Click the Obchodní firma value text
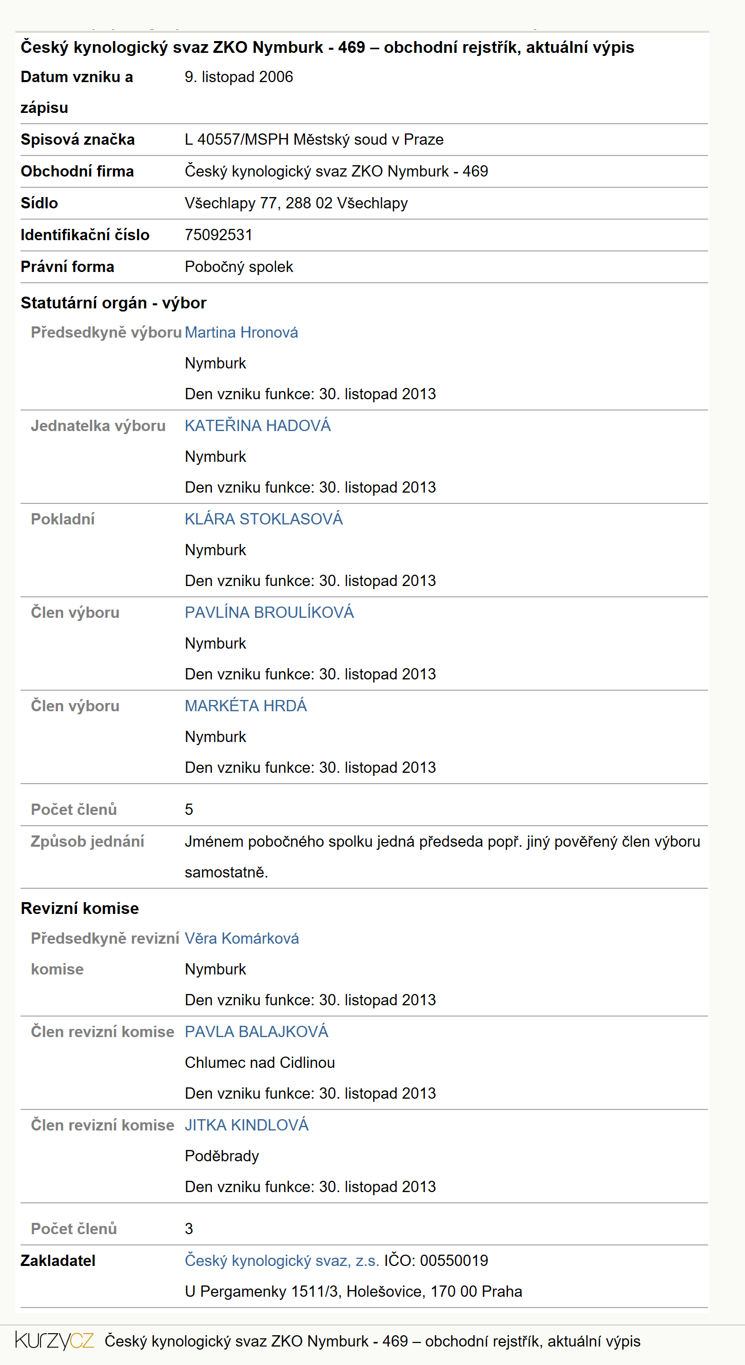 [x=336, y=171]
